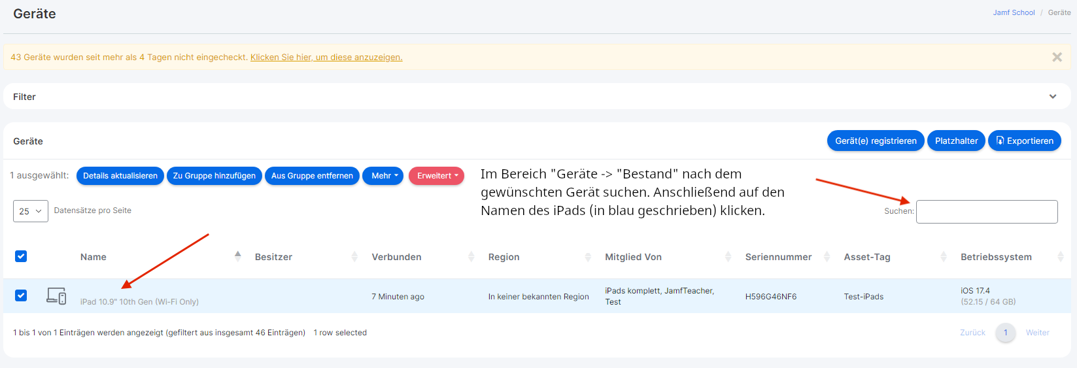Click the Suchen search field
This screenshot has width=1077, height=368.
click(x=987, y=212)
